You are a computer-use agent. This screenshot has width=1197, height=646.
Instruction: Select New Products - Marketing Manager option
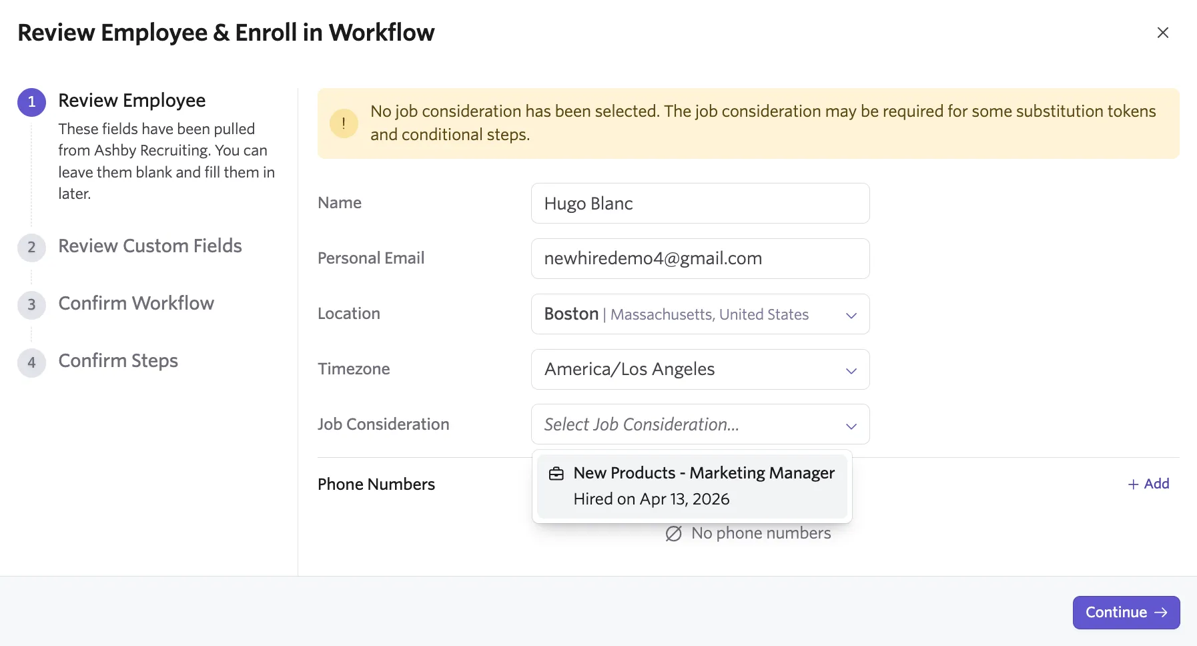point(692,487)
